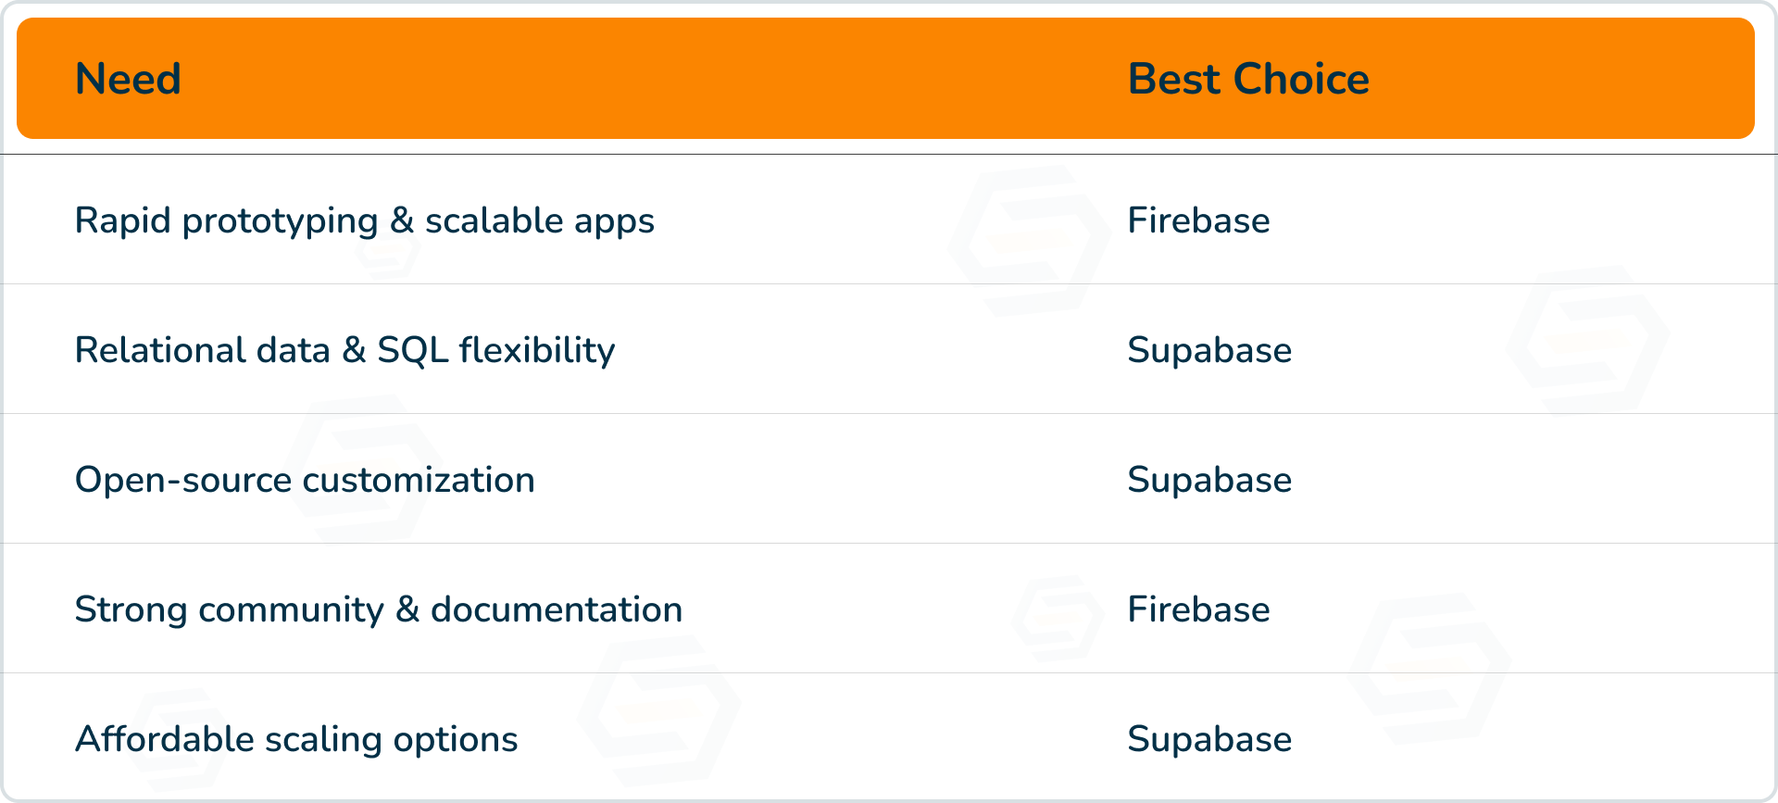The image size is (1778, 803).
Task: Select the Open-source customization cell
Action: coord(305,480)
